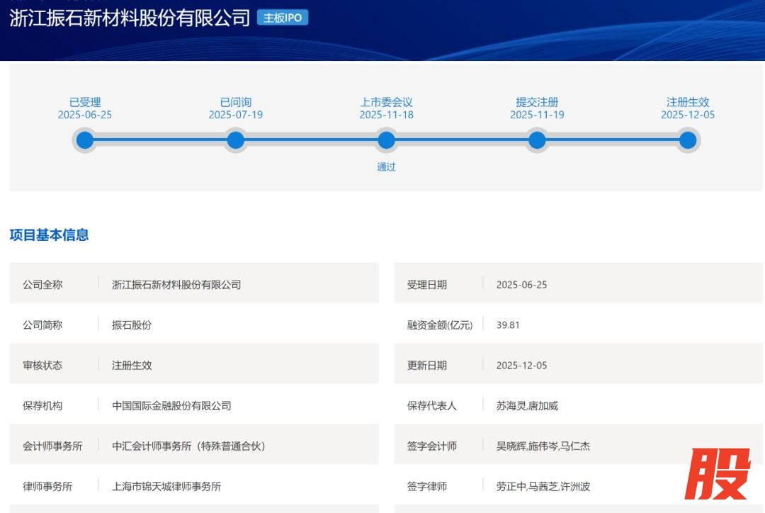Click the red 股 logo icon
The image size is (765, 513).
point(717,475)
